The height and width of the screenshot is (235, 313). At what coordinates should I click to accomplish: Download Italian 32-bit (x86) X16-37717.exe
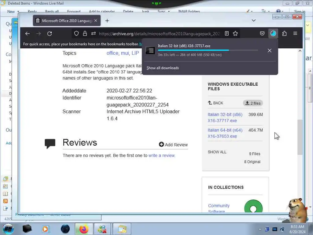[x=225, y=117]
